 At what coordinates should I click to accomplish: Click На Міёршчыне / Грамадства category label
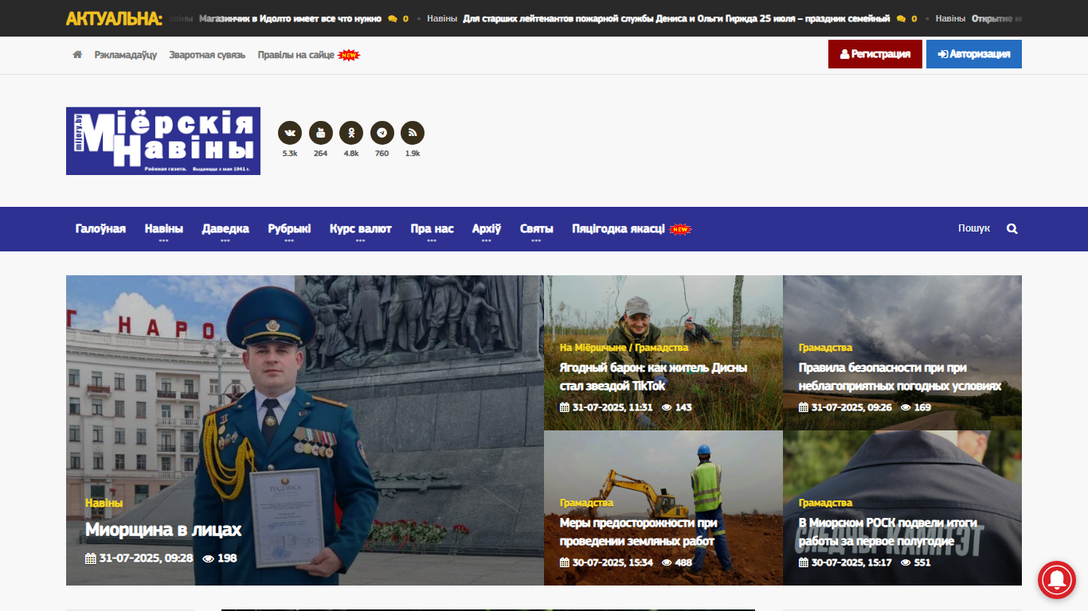pyautogui.click(x=624, y=348)
